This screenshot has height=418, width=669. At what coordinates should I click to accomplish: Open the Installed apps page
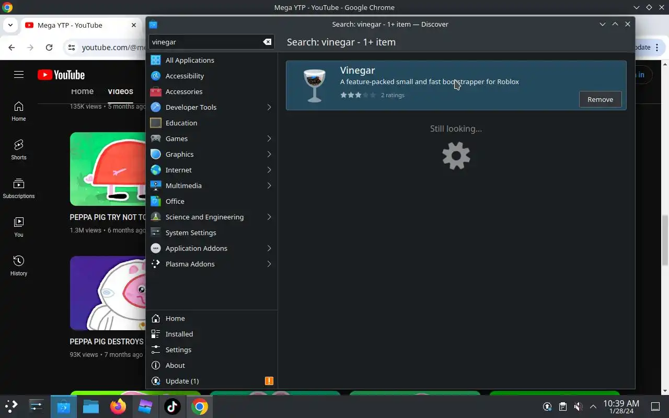(x=212, y=334)
